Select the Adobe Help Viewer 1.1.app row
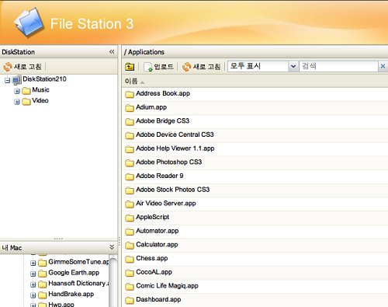Image resolution: width=388 pixels, height=307 pixels. point(255,148)
